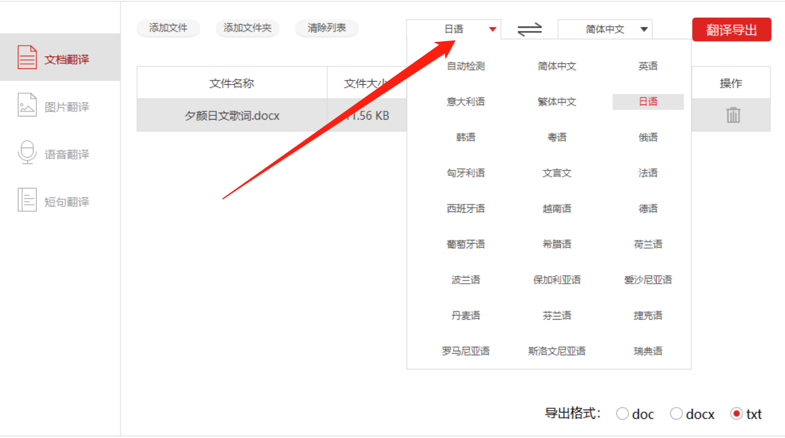Delete file with the trash icon
Image resolution: width=785 pixels, height=438 pixels.
pyautogui.click(x=733, y=115)
